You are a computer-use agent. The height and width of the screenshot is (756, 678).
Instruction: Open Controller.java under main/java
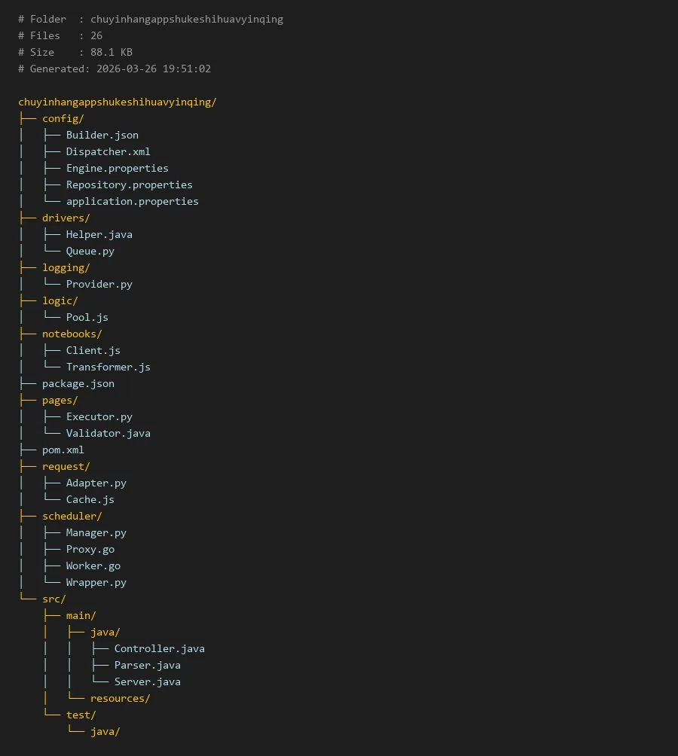[159, 648]
